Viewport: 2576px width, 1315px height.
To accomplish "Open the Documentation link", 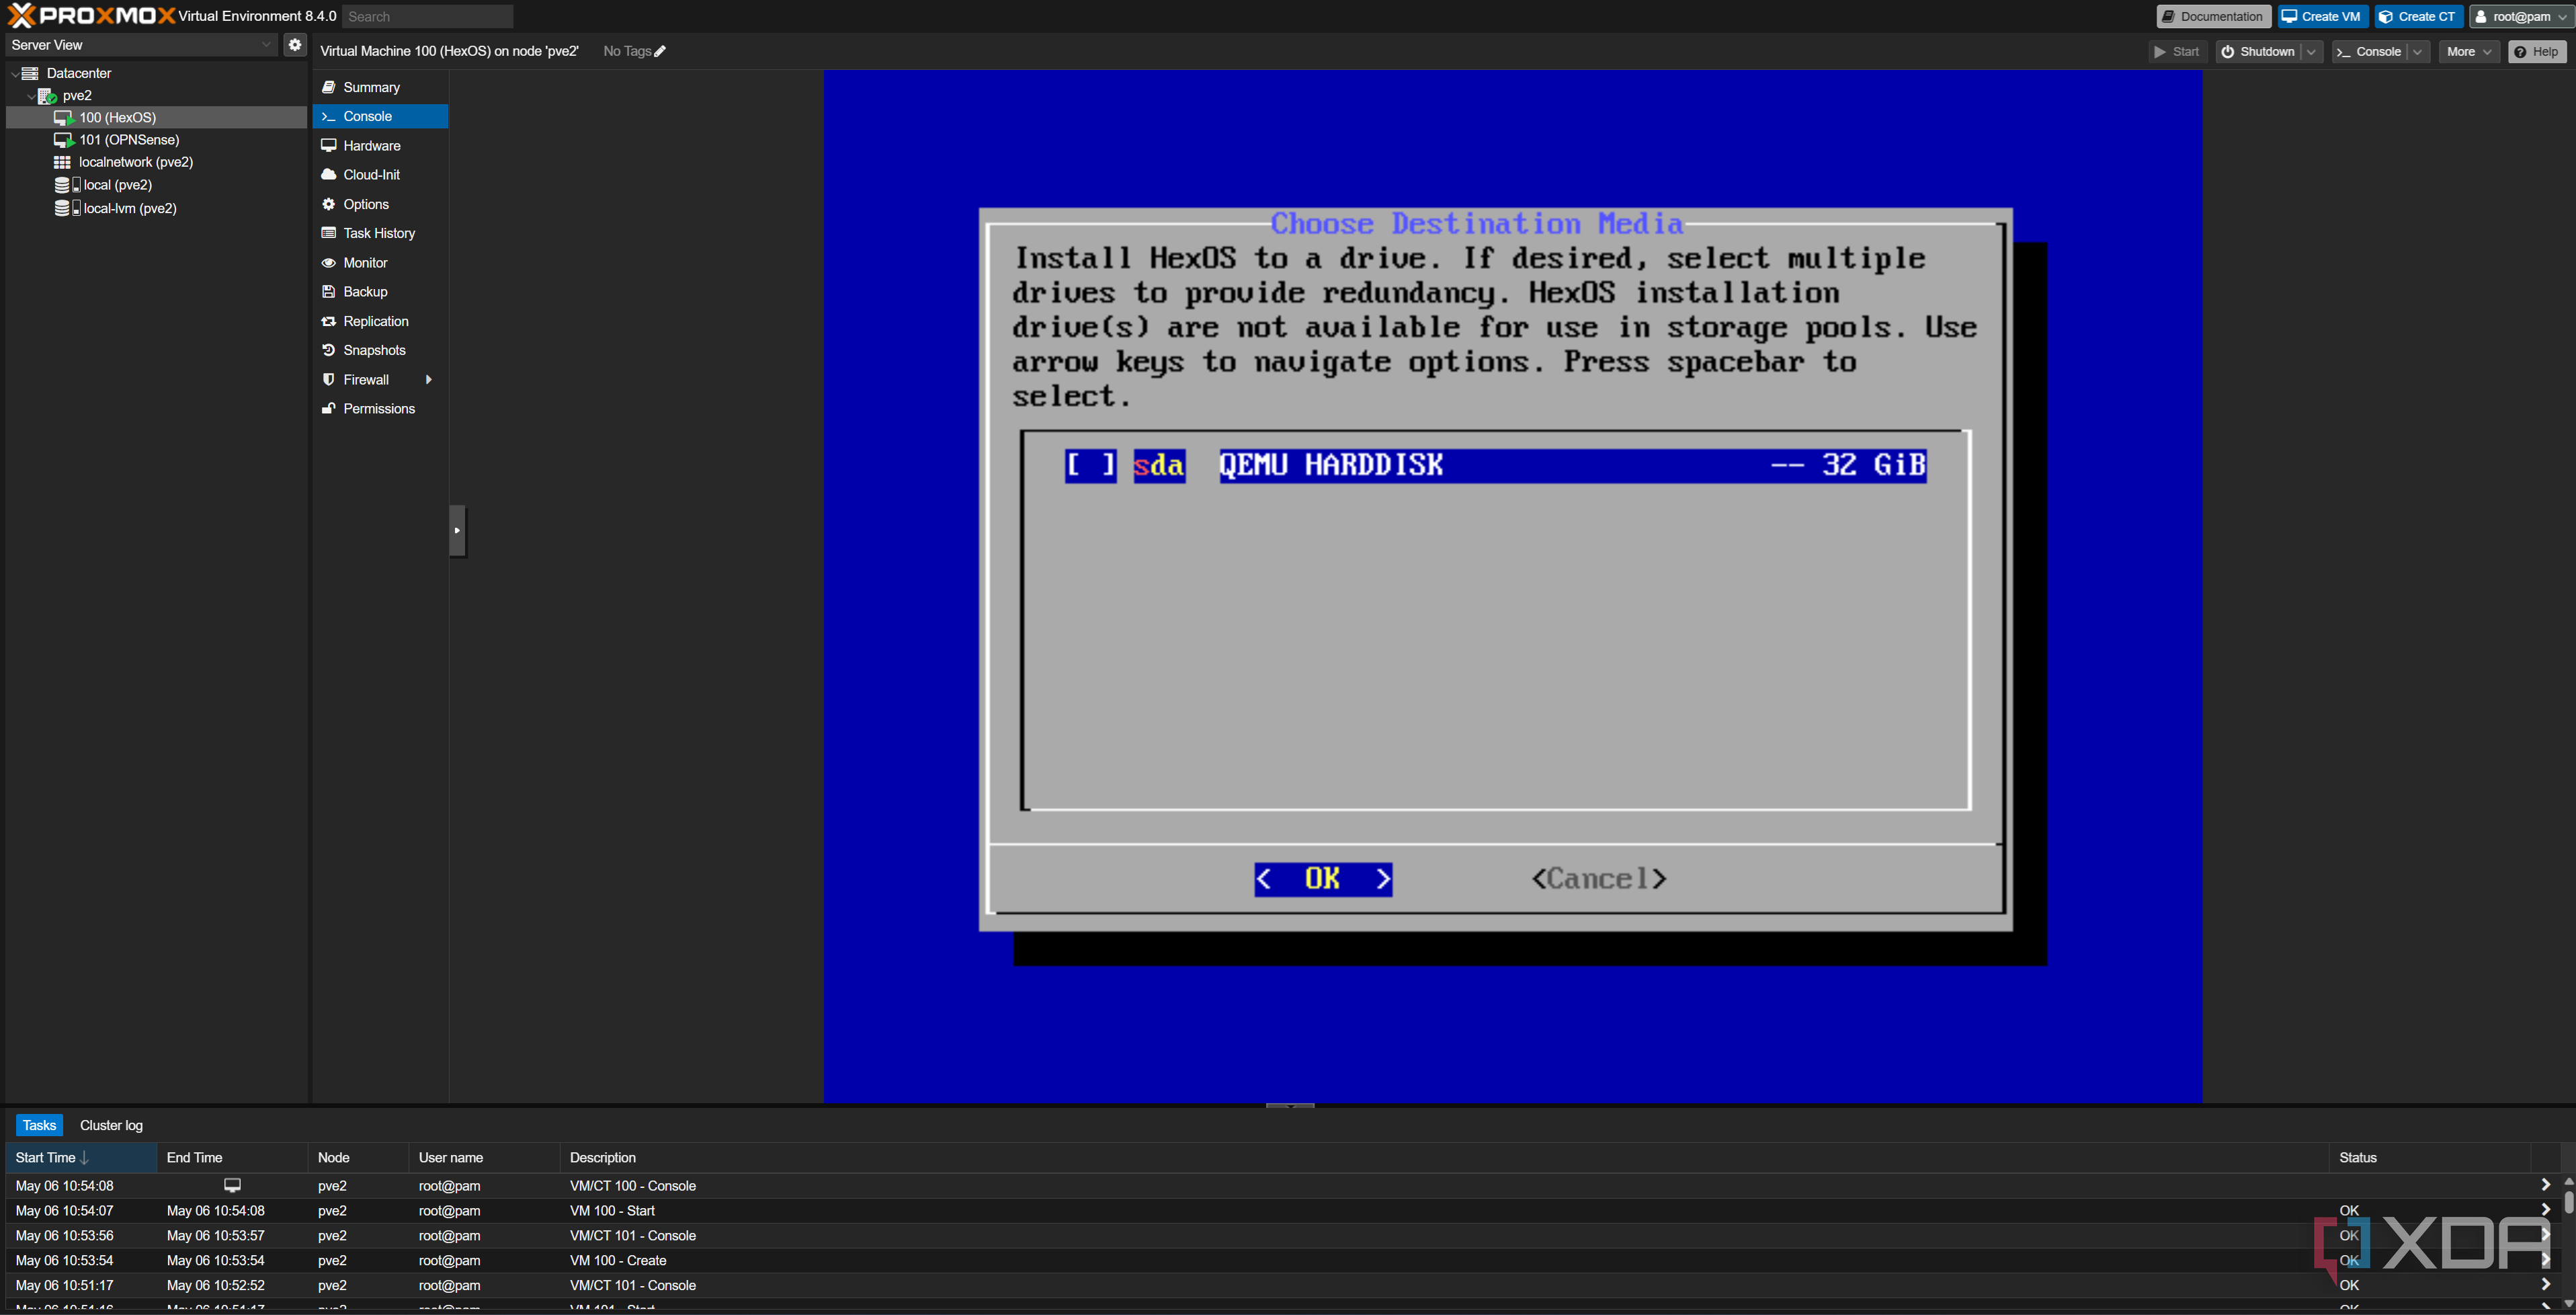I will tap(2213, 17).
